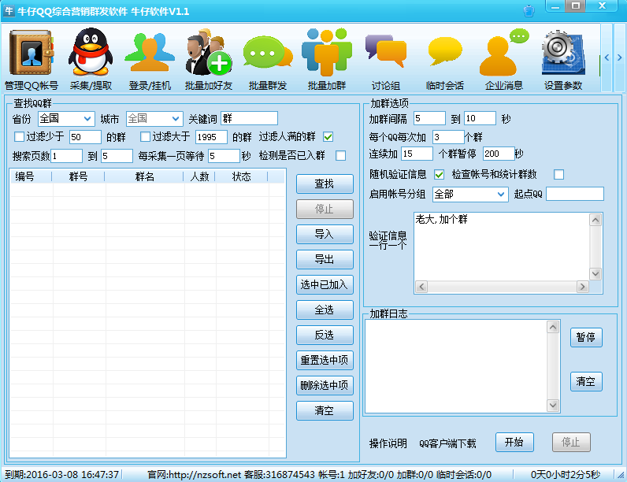The image size is (627, 482).
Task: Sort by 状态 column header
Action: coord(241,176)
